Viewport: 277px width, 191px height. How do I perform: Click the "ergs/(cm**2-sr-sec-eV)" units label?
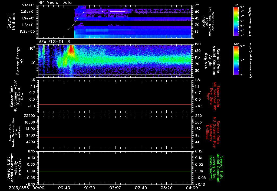click(x=250, y=61)
